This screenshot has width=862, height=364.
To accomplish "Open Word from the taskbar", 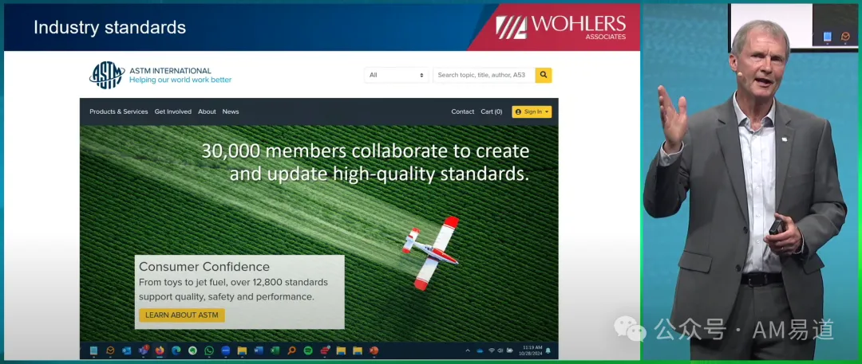I will (x=259, y=350).
